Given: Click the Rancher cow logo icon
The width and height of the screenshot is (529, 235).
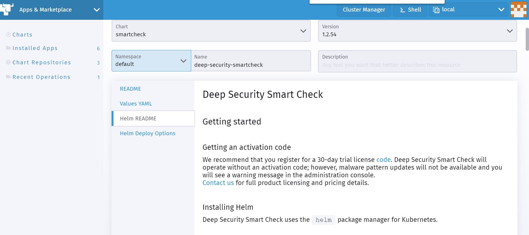Looking at the screenshot, I should tap(7, 9).
